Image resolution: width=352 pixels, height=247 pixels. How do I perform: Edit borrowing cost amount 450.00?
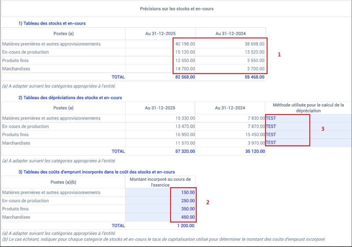[x=160, y=217]
